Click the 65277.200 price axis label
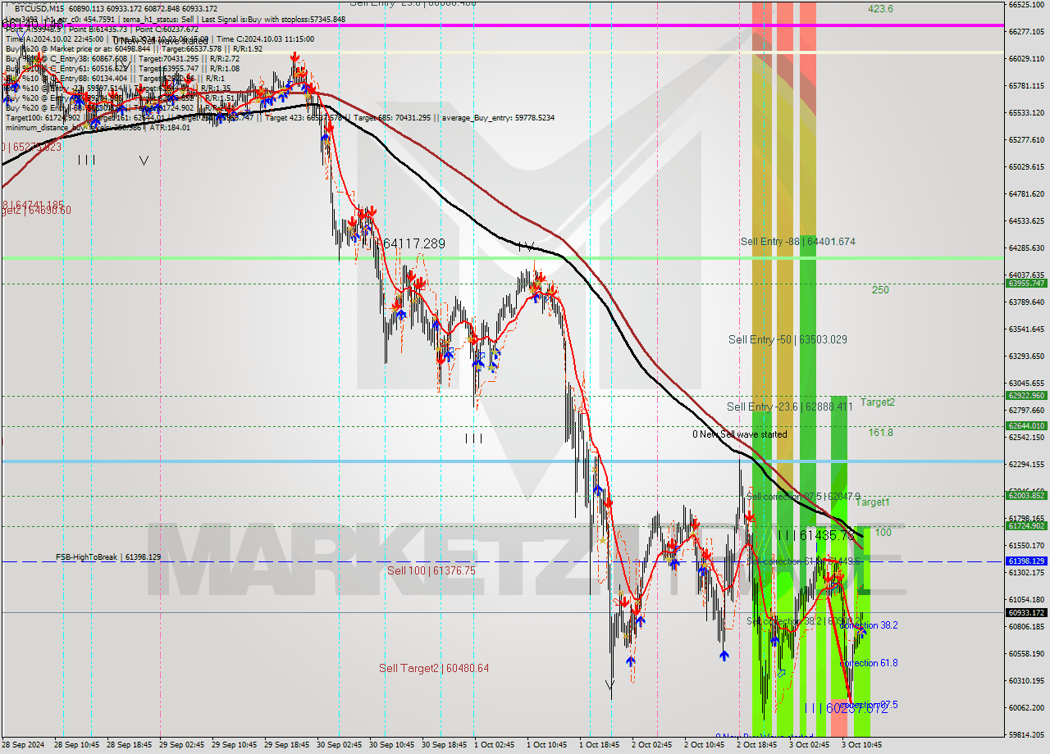 [x=1026, y=139]
